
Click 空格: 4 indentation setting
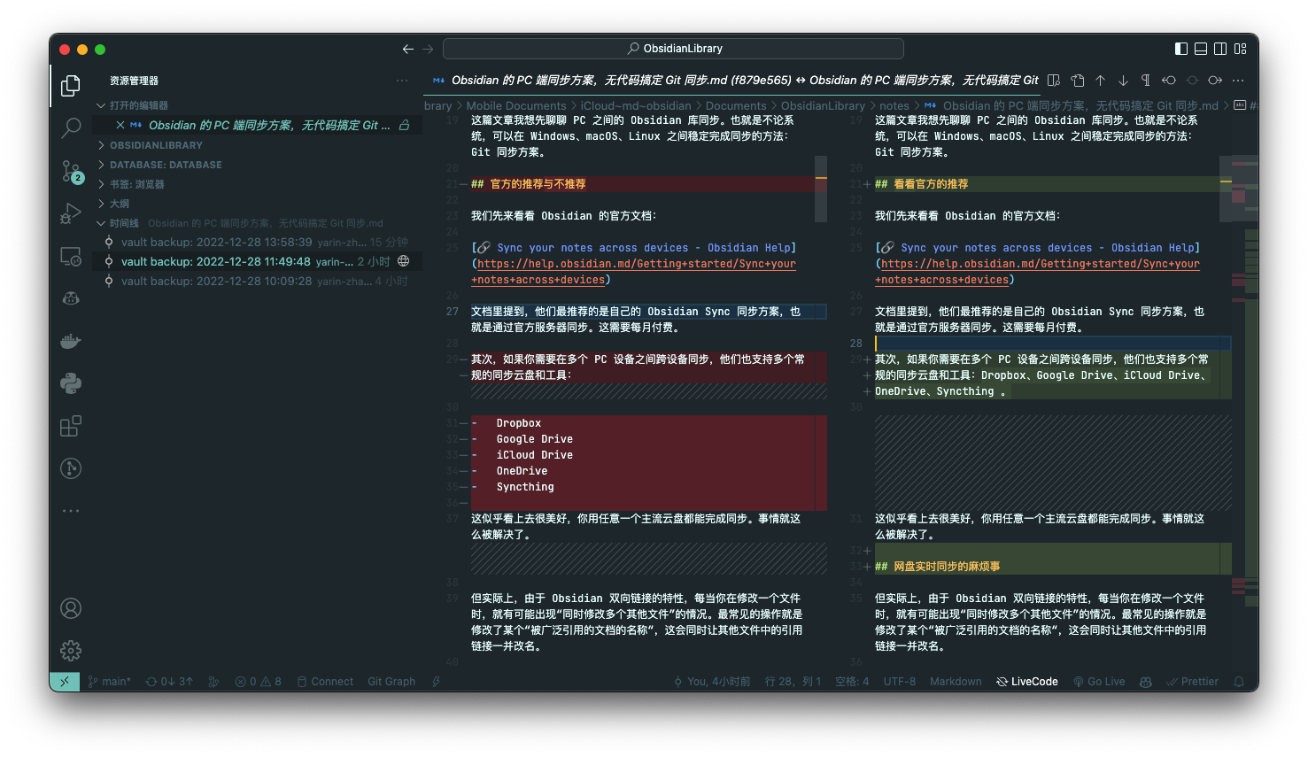point(852,682)
